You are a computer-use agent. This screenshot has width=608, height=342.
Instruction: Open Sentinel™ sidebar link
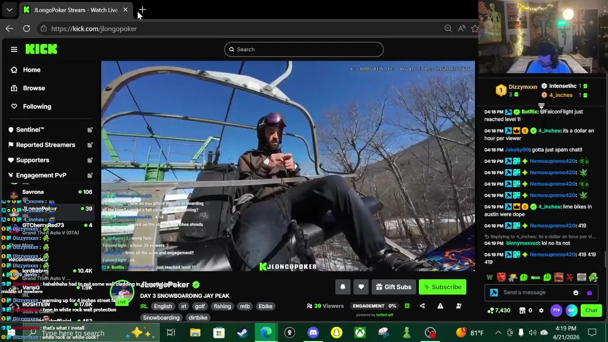tap(30, 130)
